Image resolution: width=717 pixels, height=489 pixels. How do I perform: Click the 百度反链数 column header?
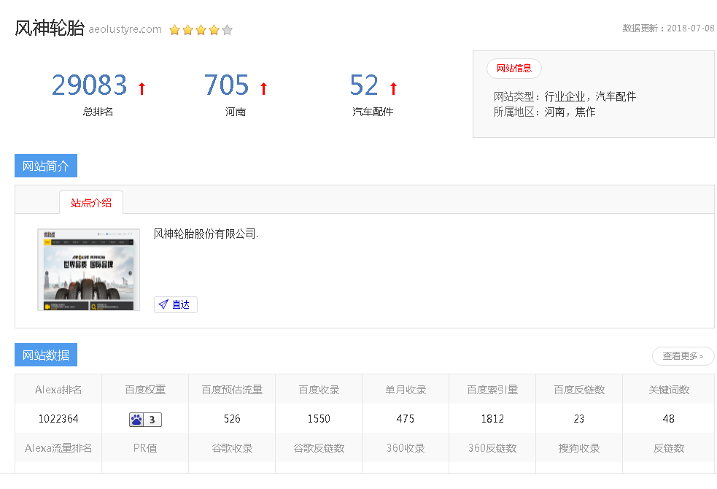click(x=579, y=390)
